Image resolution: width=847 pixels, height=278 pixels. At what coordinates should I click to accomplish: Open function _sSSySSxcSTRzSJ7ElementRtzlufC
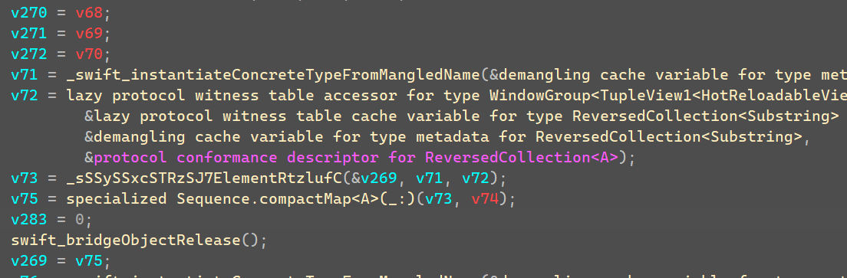coord(204,178)
